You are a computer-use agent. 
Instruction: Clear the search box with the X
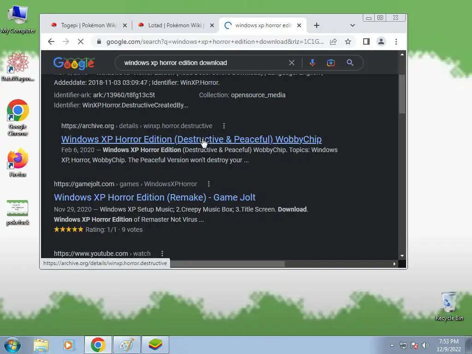tap(291, 63)
